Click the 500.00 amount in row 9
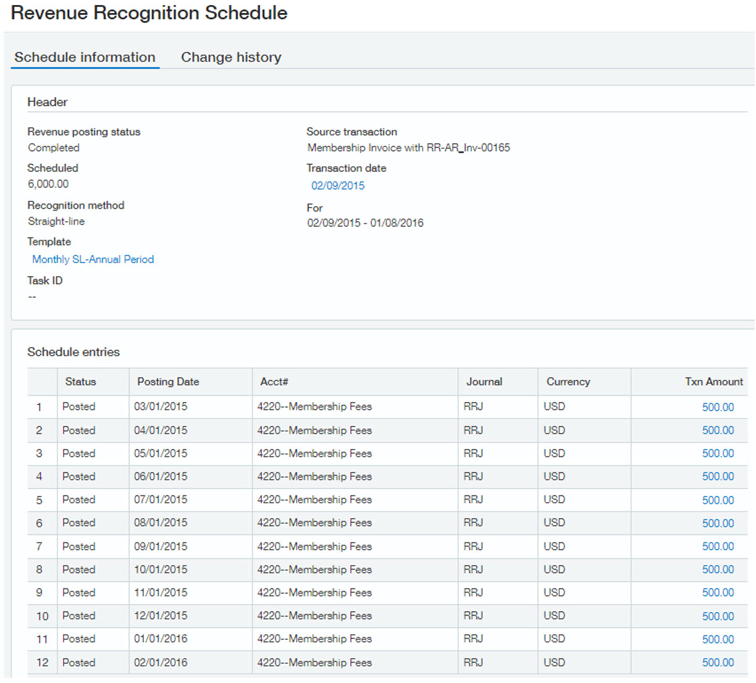Viewport: 756px width, 683px height. pos(718,593)
